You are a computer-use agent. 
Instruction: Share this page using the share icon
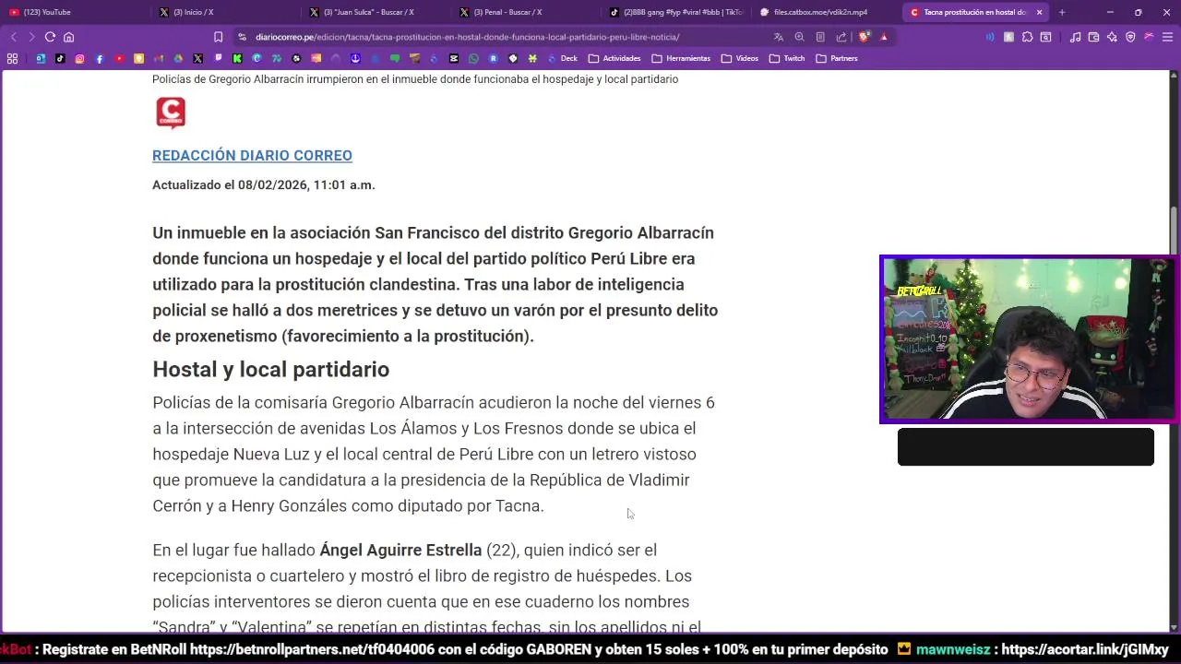[841, 37]
